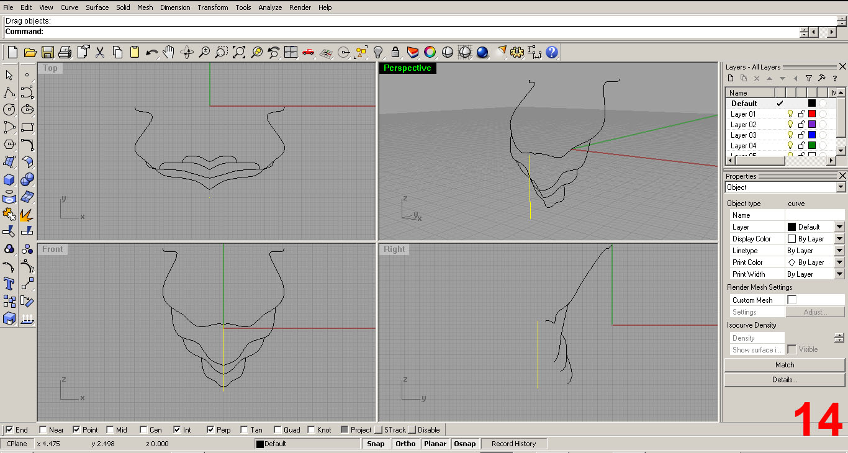
Task: Toggle the Perp osnap checkbox
Action: point(211,429)
